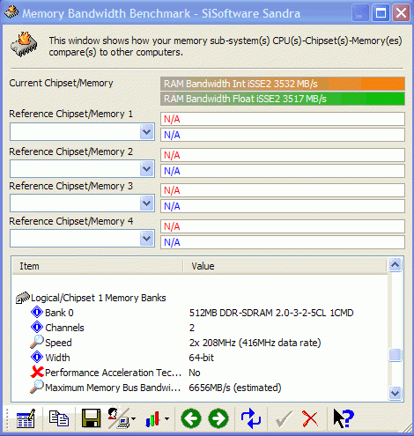This screenshot has height=436, width=414.
Task: Select the '512MB DDR-SDRAM 2.0-3-2-5CL 1CMD' value
Action: coord(271,313)
